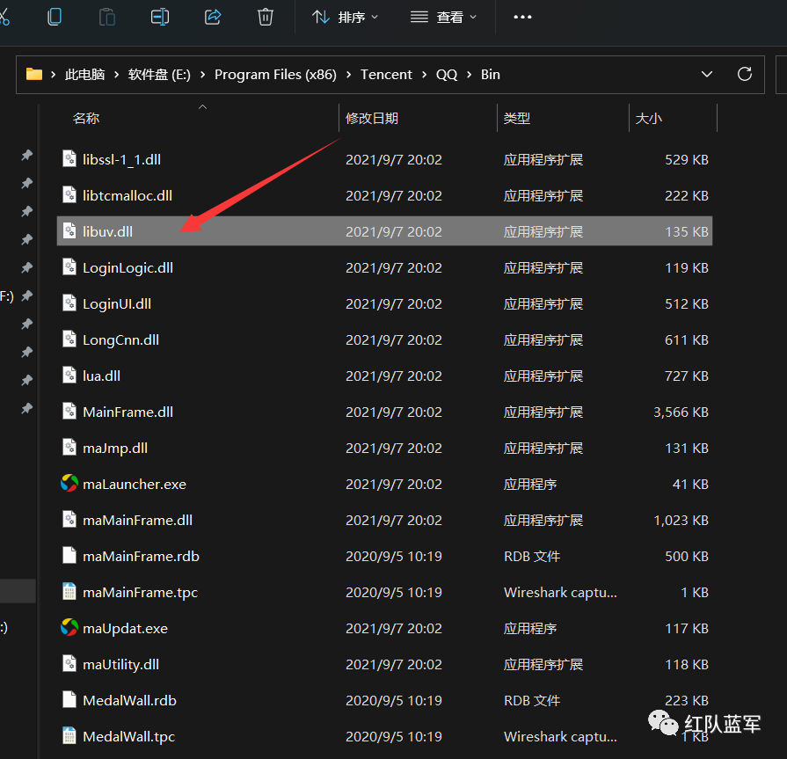This screenshot has height=759, width=787.
Task: Navigate to 软件盘 (E:) breadcrumb
Action: [x=159, y=74]
